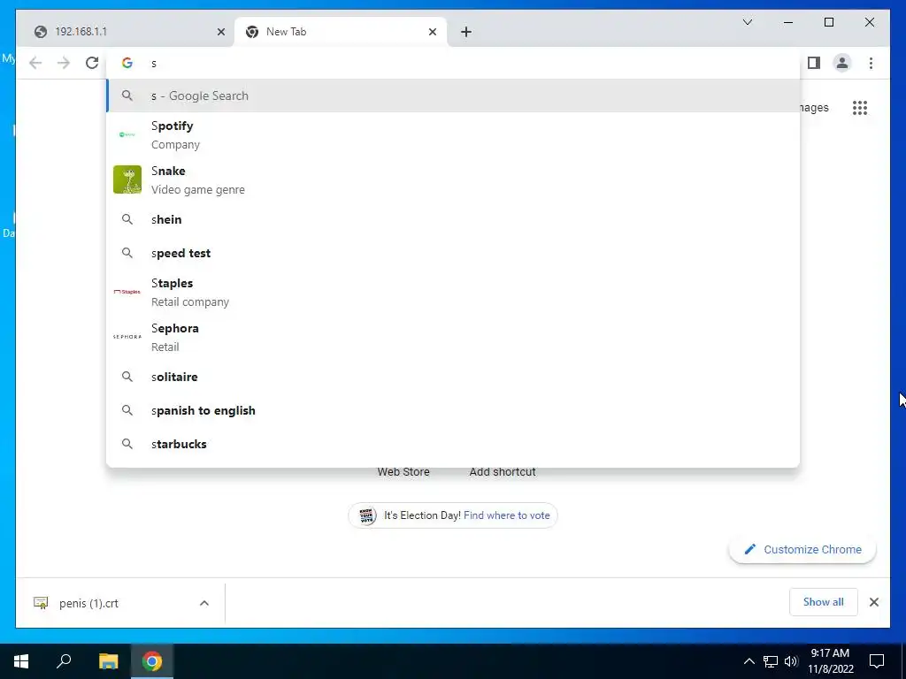Image resolution: width=906 pixels, height=679 pixels.
Task: Dismiss the downloads bar with X
Action: click(x=873, y=602)
